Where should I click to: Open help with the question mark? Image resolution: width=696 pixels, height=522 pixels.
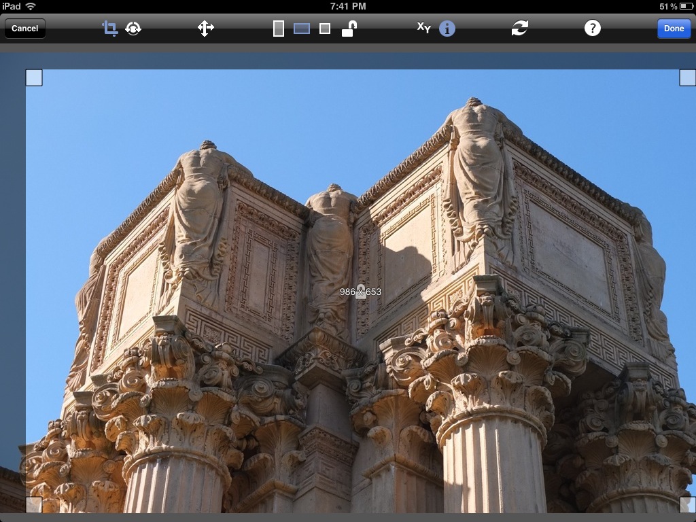click(593, 28)
